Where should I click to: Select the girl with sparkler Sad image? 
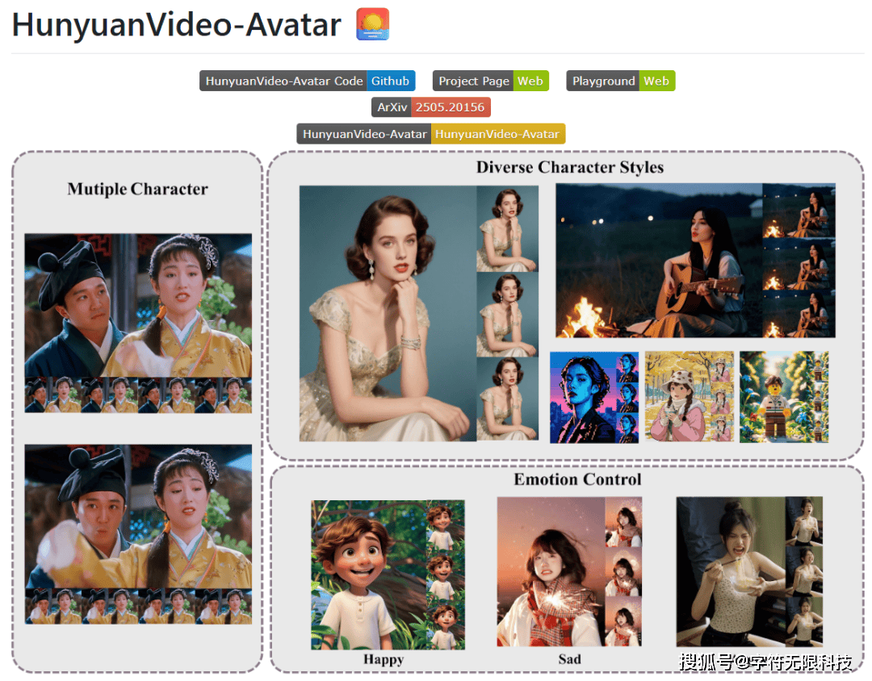point(569,571)
